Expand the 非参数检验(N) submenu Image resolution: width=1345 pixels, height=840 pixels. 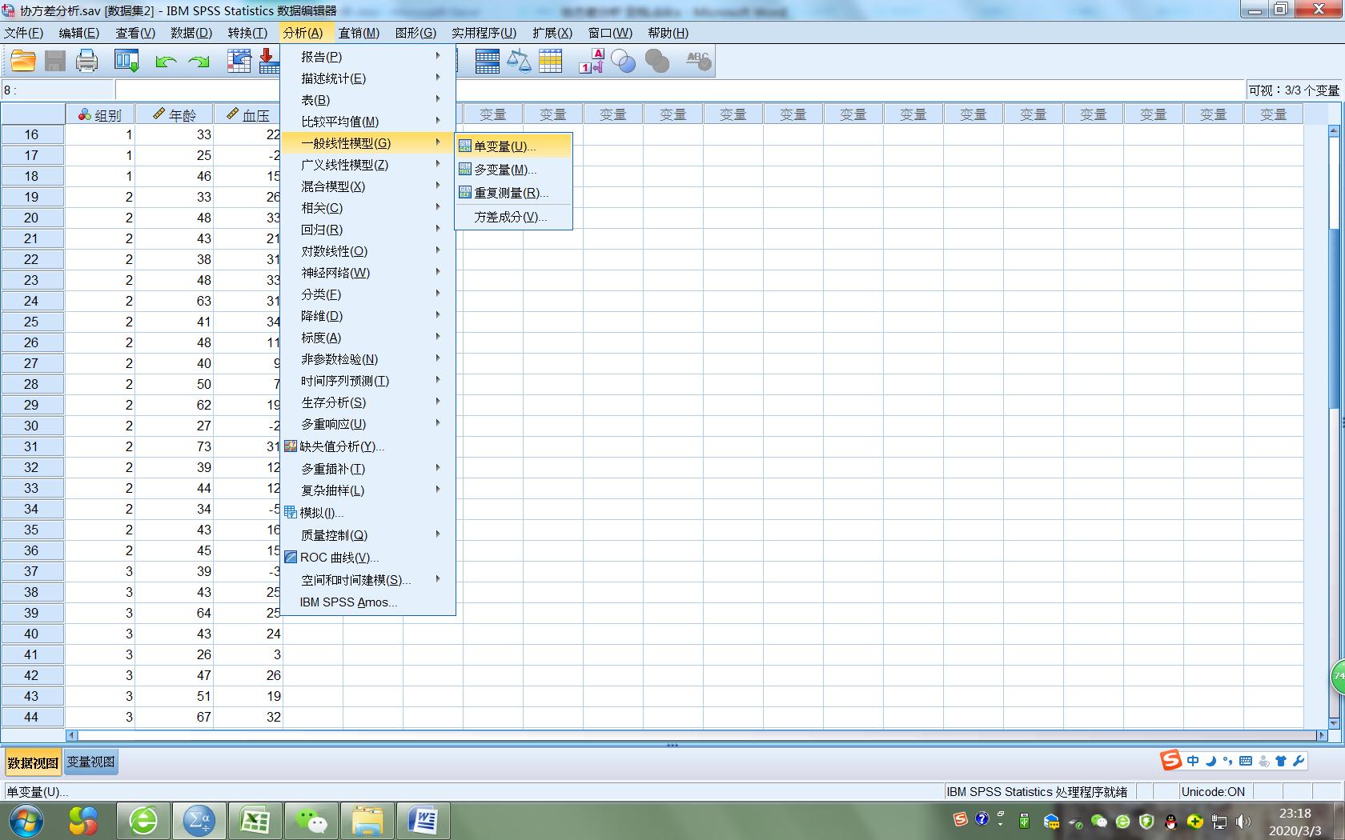coord(368,359)
